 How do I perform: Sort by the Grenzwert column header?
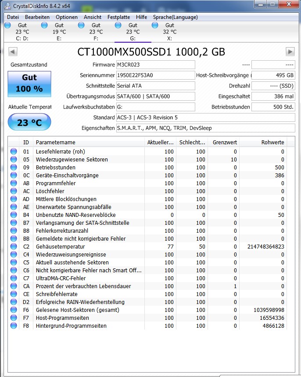223,143
